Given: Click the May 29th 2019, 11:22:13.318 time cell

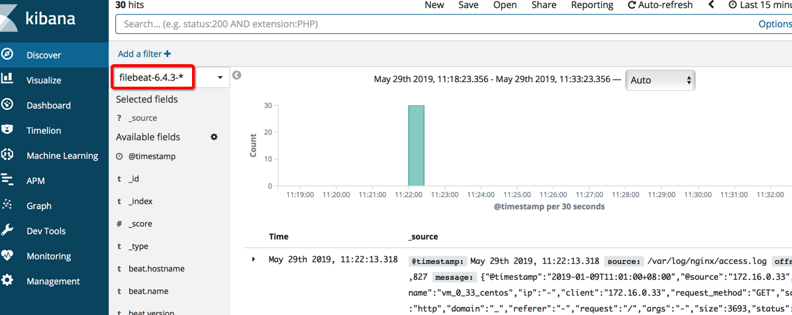Looking at the screenshot, I should click(x=333, y=260).
